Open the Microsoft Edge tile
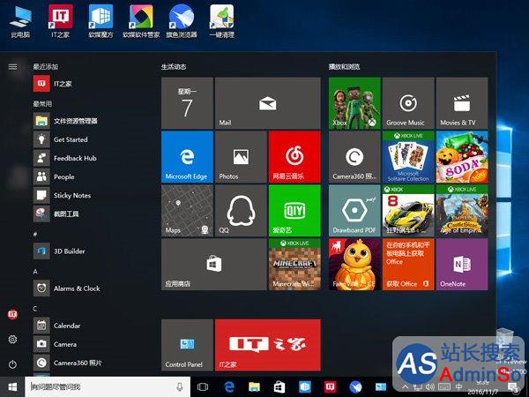This screenshot has width=529, height=397. pyautogui.click(x=187, y=157)
